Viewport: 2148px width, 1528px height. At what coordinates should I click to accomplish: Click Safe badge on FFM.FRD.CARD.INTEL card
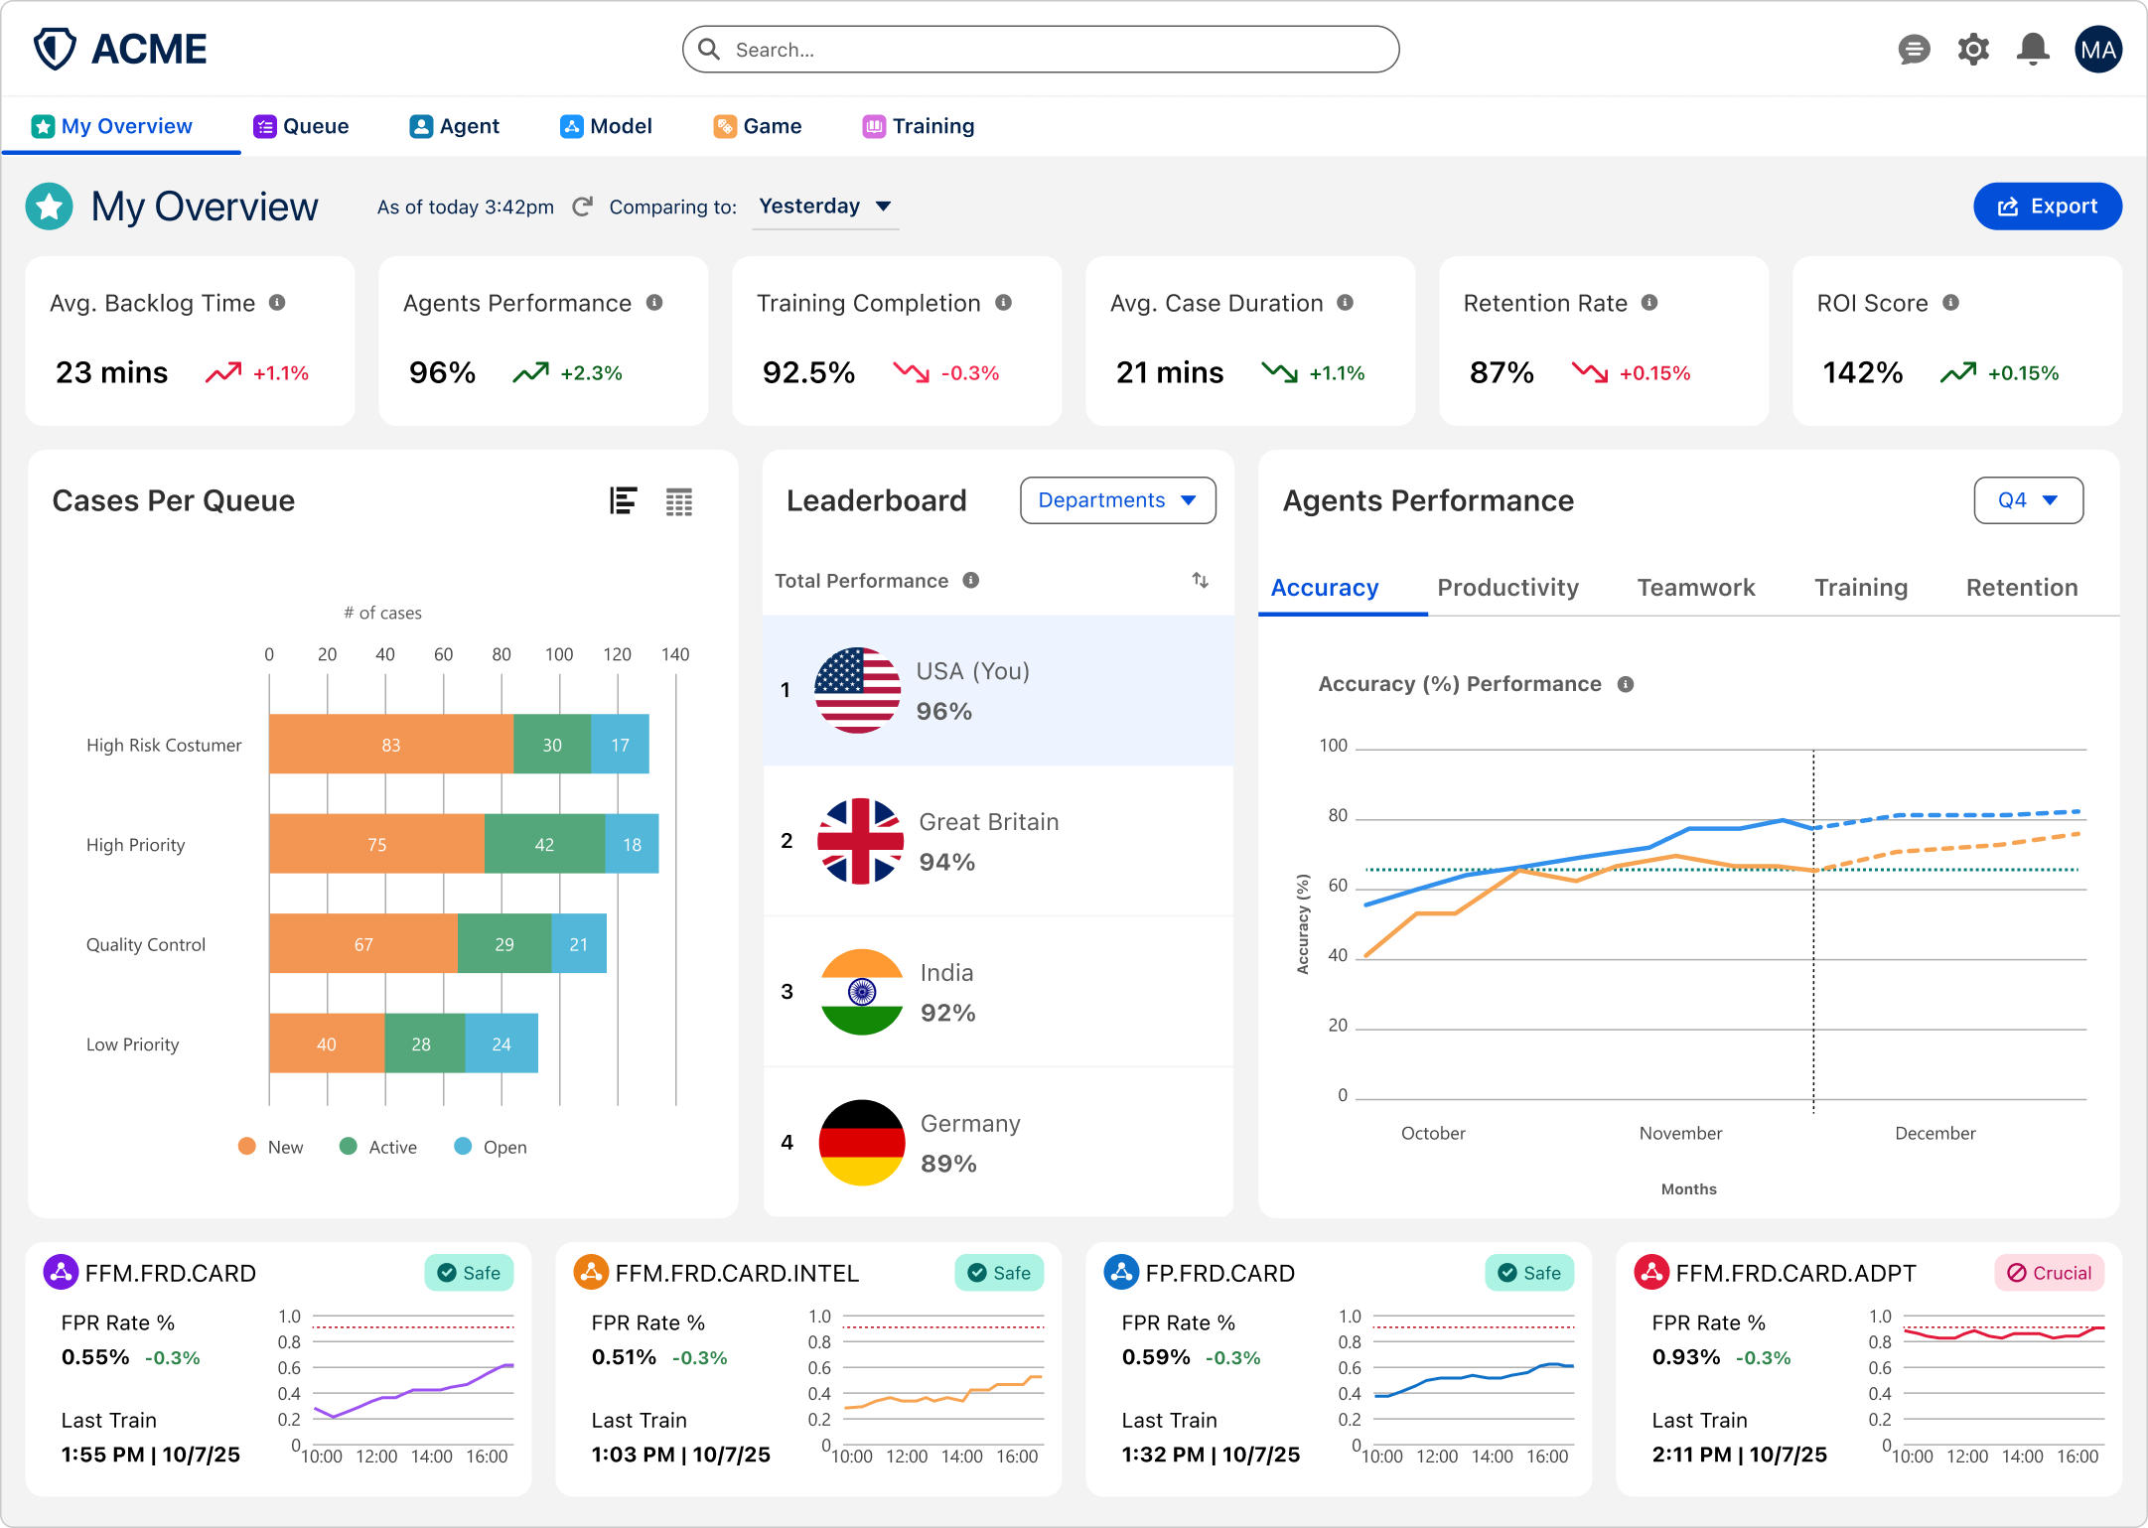point(999,1273)
